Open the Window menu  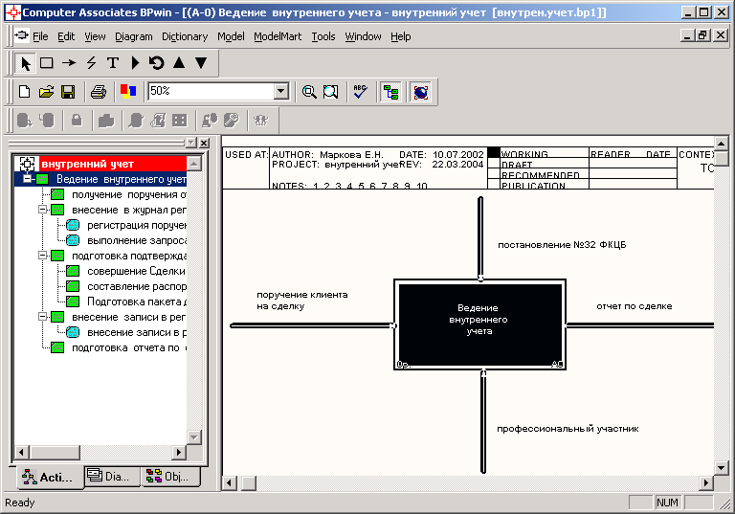(363, 36)
